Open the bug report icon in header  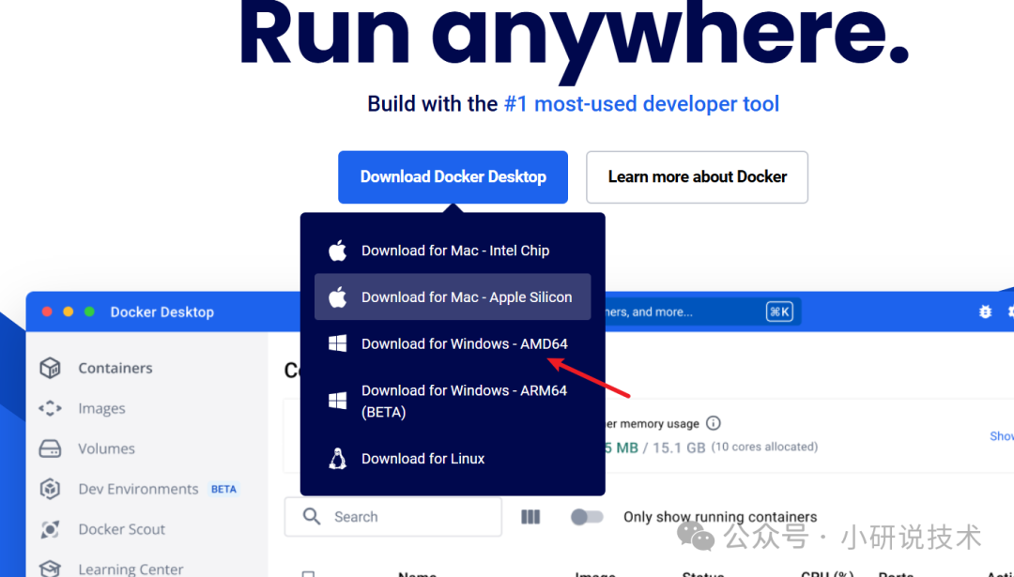pyautogui.click(x=985, y=312)
